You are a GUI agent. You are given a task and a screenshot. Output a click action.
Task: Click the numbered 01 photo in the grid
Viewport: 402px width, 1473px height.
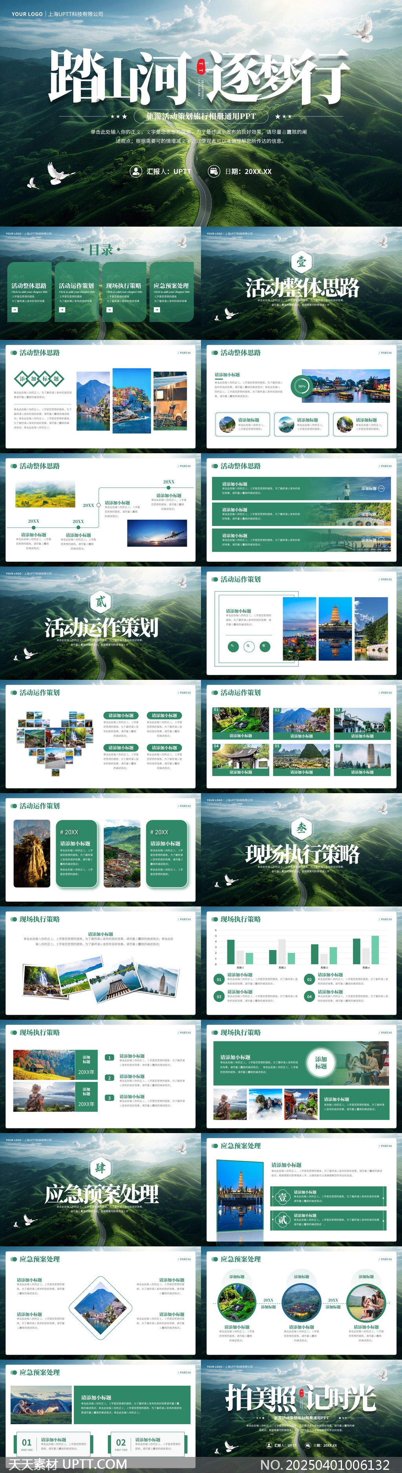[x=241, y=724]
